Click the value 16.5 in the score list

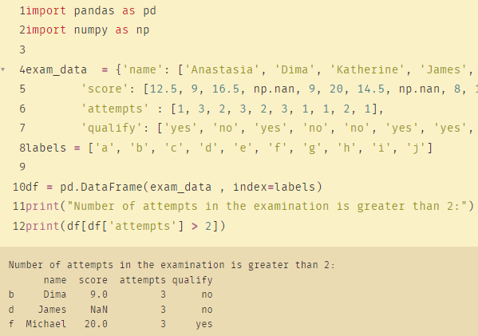point(226,89)
